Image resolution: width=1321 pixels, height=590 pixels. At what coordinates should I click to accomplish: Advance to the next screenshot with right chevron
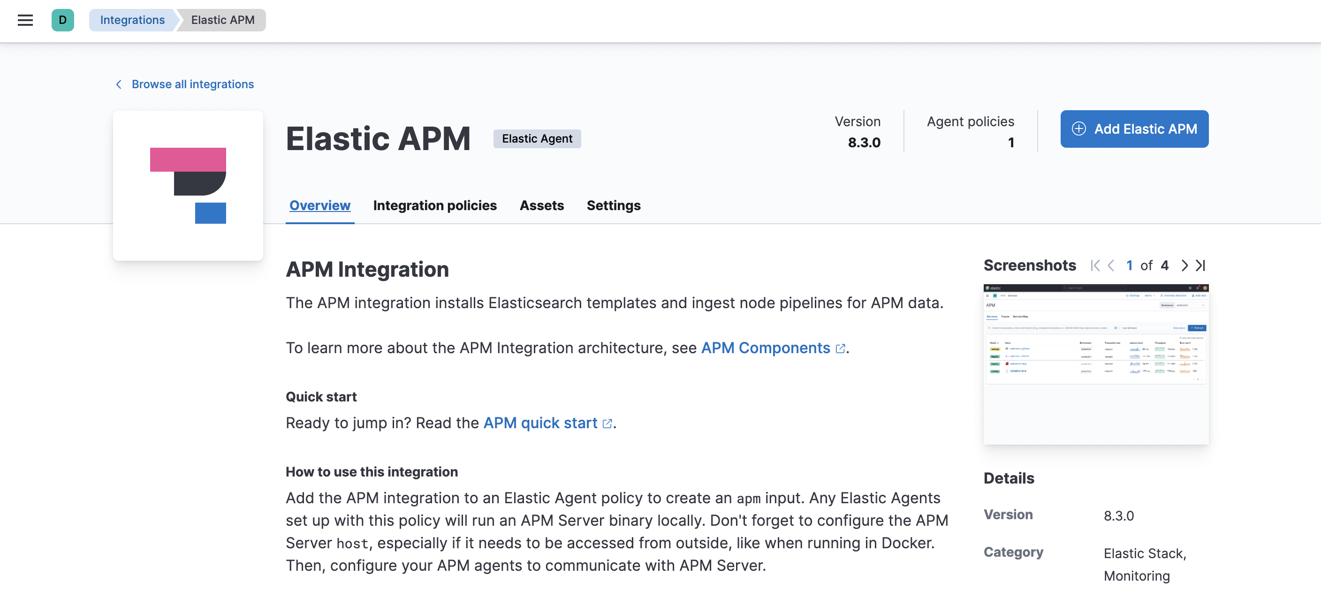coord(1184,265)
